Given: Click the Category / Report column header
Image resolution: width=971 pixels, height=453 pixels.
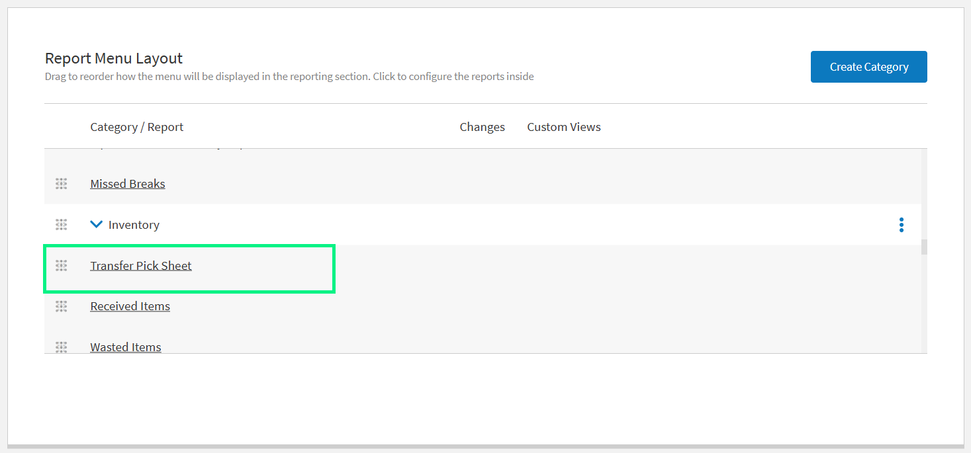Looking at the screenshot, I should click(x=136, y=126).
